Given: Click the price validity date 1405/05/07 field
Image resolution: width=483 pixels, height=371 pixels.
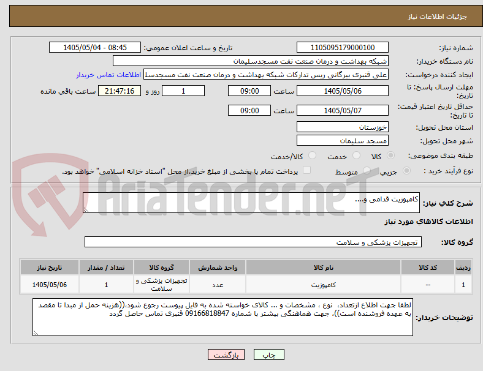Looking at the screenshot, I should [x=342, y=110].
